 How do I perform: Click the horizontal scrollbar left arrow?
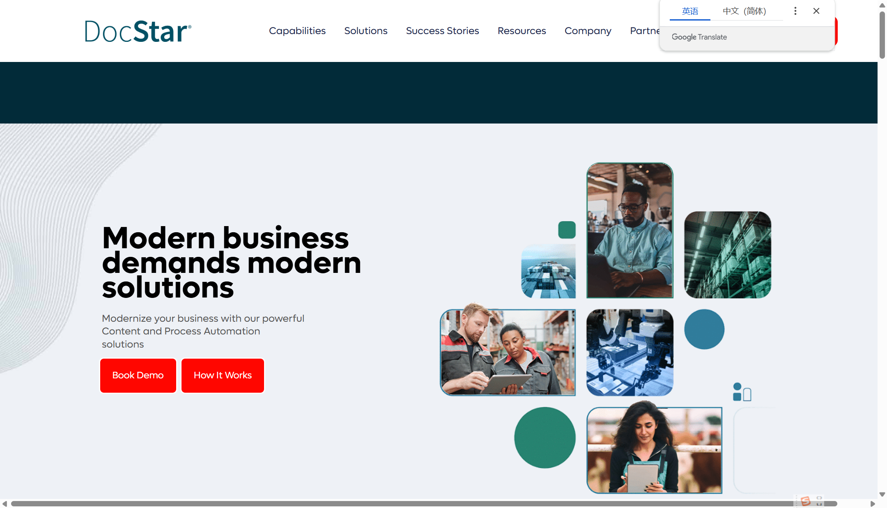[5, 503]
